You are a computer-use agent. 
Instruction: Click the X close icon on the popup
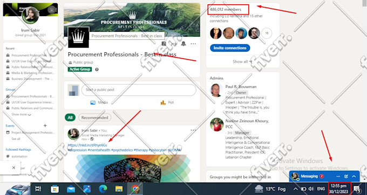pos(13,168)
